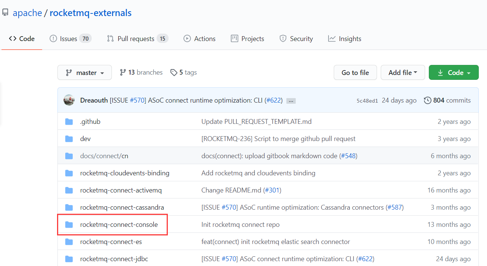This screenshot has height=266, width=487.
Task: Open the Projects tab
Action: 248,39
